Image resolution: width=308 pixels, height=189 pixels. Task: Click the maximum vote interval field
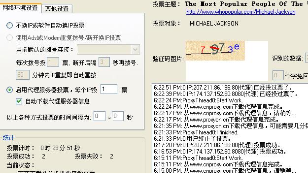pos(118,116)
